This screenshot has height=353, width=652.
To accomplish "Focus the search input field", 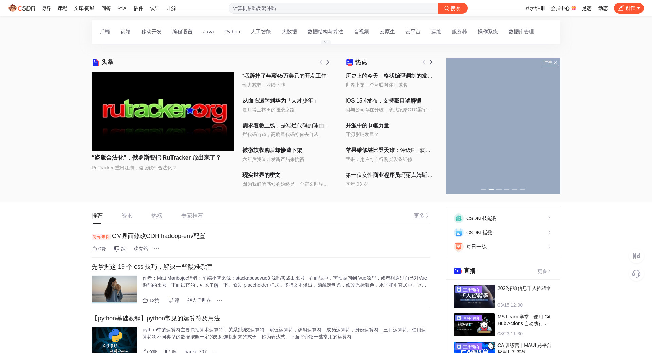I will click(x=333, y=8).
